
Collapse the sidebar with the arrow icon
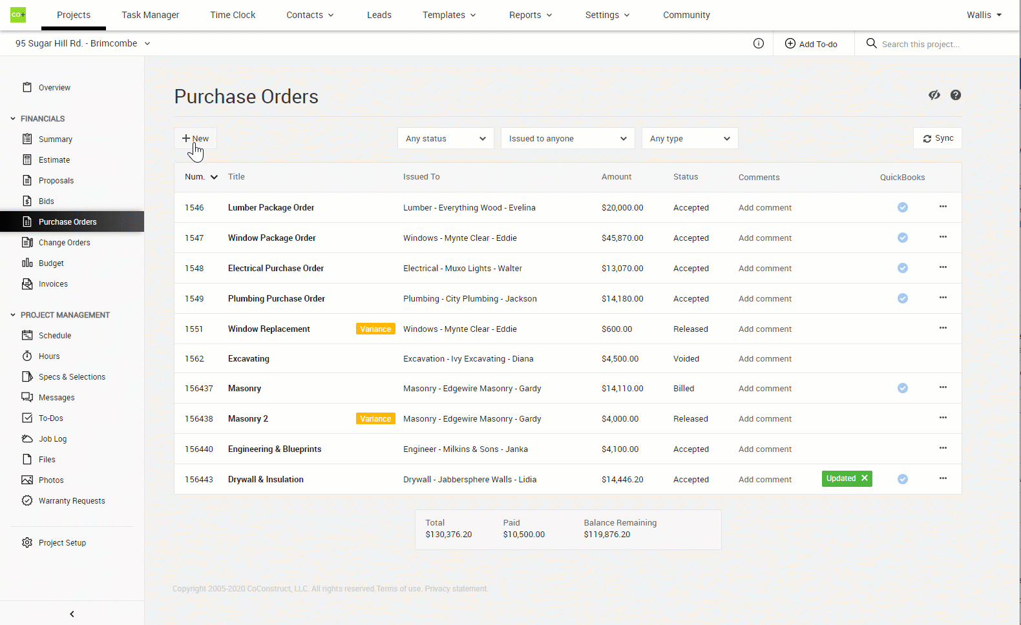click(x=72, y=614)
